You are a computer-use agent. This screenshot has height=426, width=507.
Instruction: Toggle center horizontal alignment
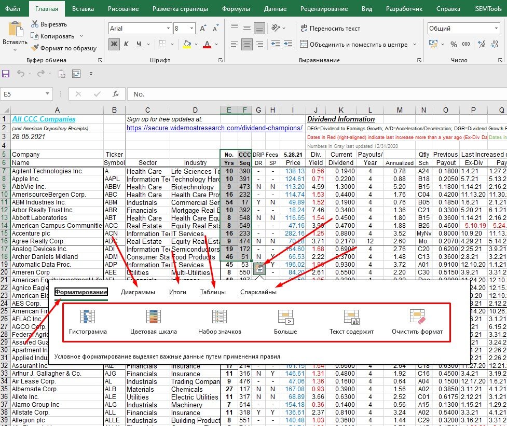pos(246,44)
